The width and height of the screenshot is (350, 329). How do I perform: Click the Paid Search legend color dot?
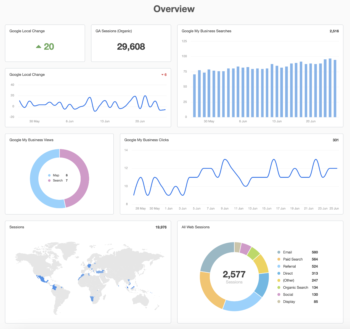(x=279, y=259)
